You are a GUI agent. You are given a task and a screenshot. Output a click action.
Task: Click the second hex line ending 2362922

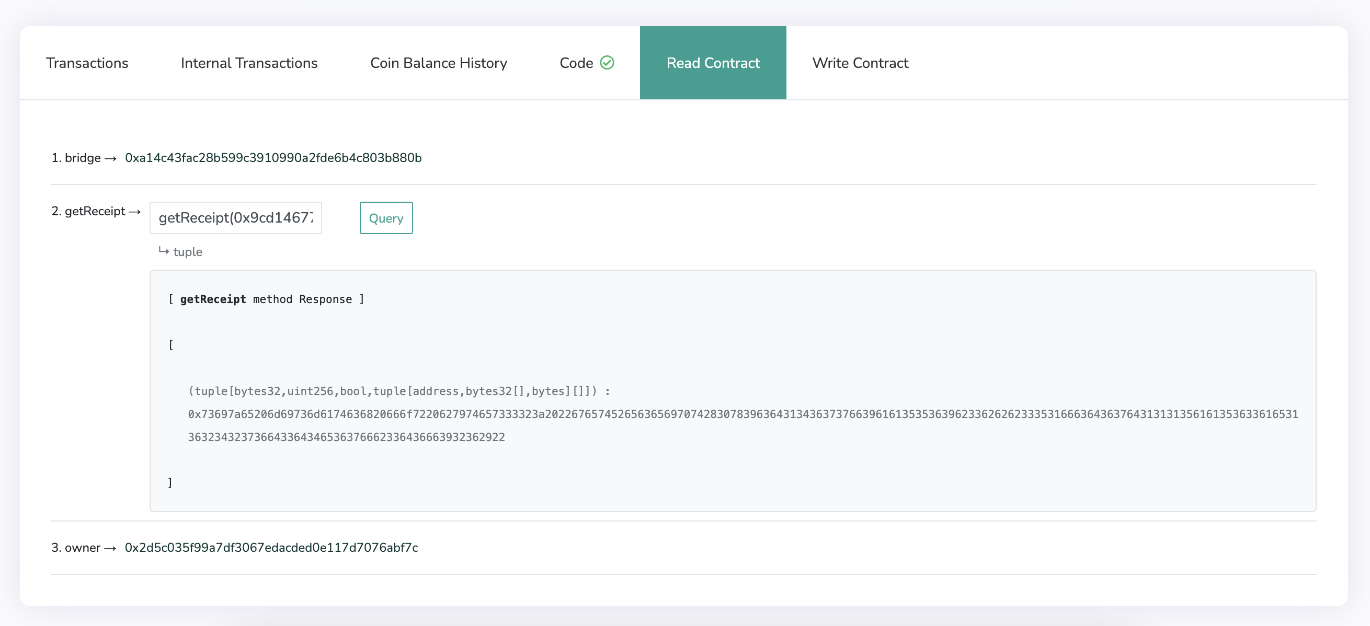pyautogui.click(x=346, y=437)
